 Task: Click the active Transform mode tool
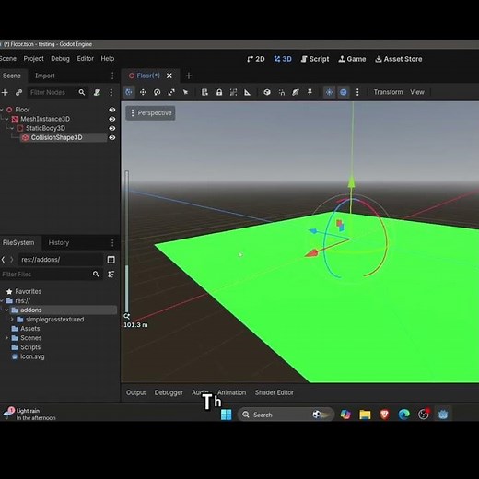(129, 92)
